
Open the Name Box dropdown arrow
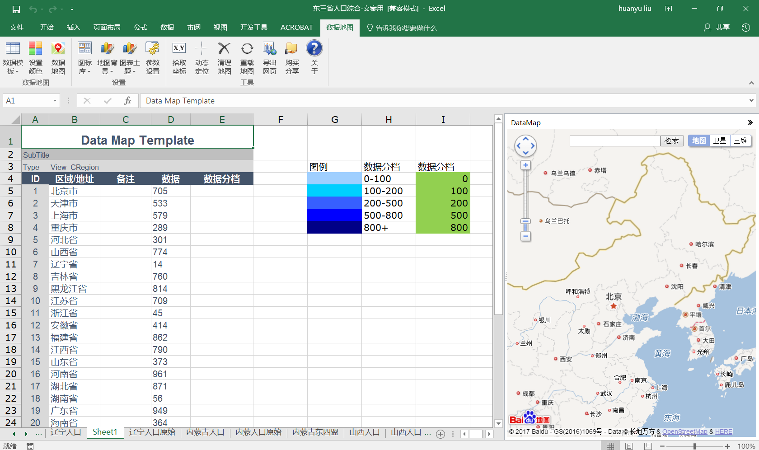pyautogui.click(x=54, y=100)
